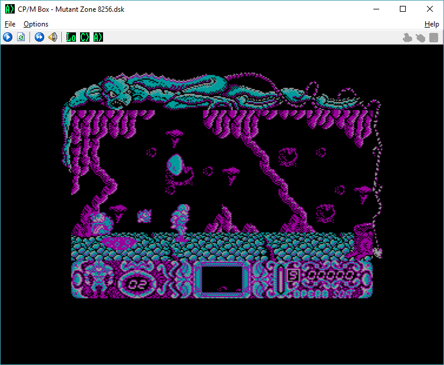Viewport: 444px width, 365px height.
Task: Click the grayed turtle speed indicator icon
Action: 420,38
